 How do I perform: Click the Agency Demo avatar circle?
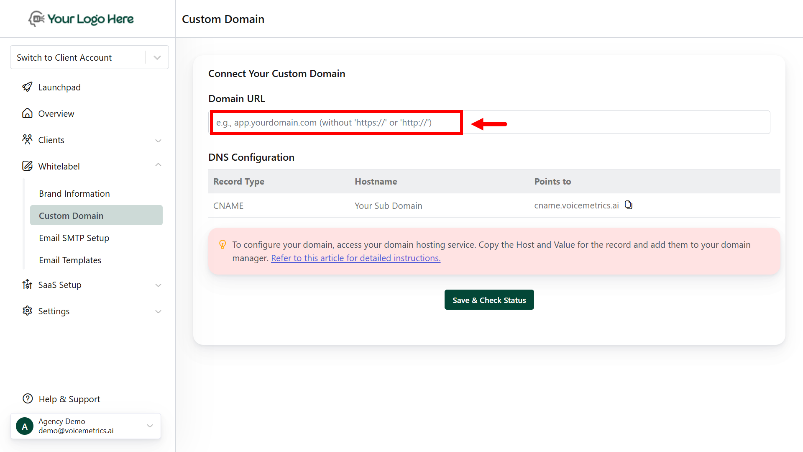tap(24, 426)
